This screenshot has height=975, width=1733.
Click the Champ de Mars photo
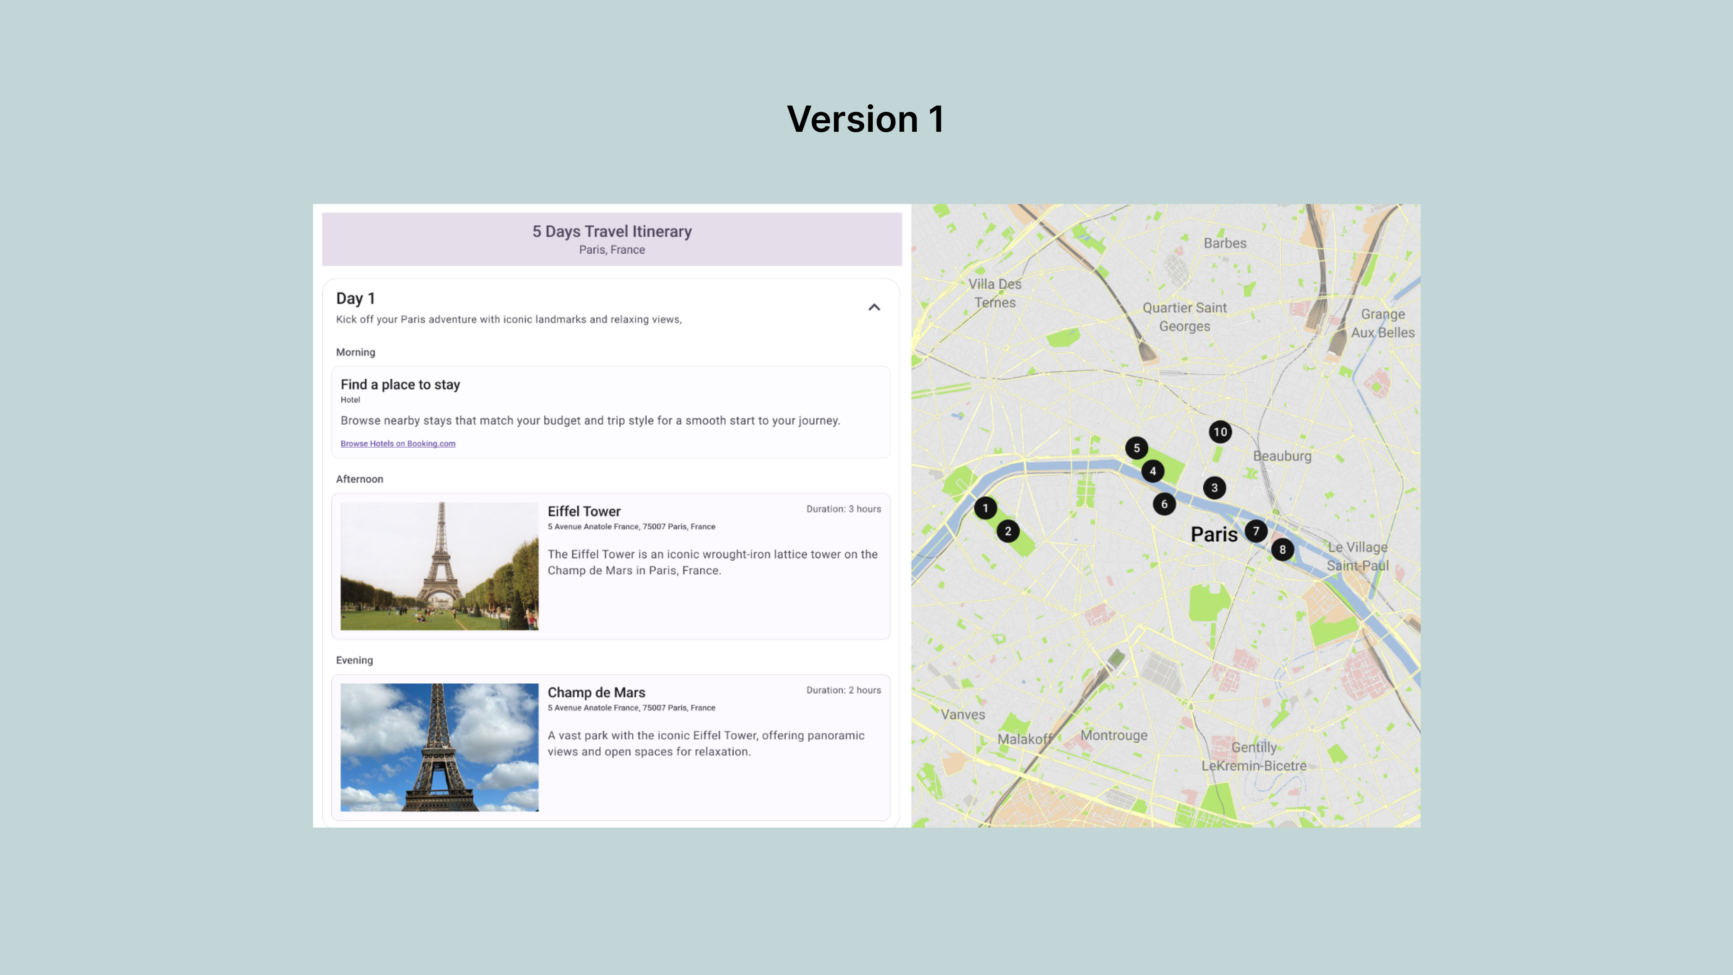coord(439,747)
